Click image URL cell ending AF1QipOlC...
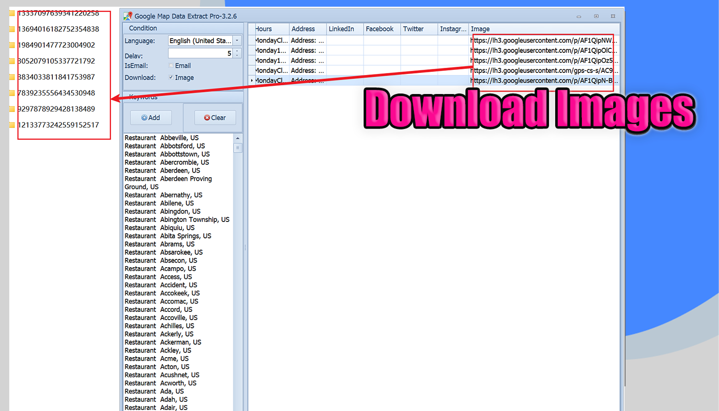 tap(544, 50)
